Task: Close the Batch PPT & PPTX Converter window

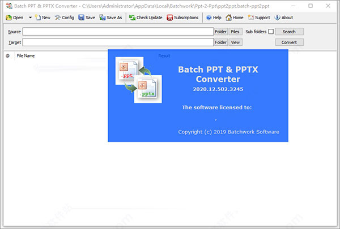Action: point(328,6)
